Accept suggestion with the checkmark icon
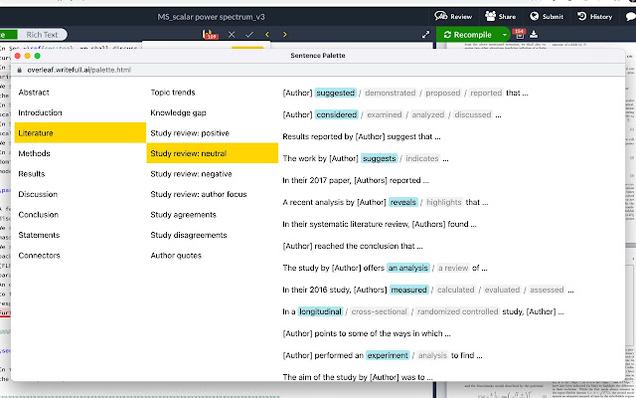The width and height of the screenshot is (636, 398). (x=249, y=35)
